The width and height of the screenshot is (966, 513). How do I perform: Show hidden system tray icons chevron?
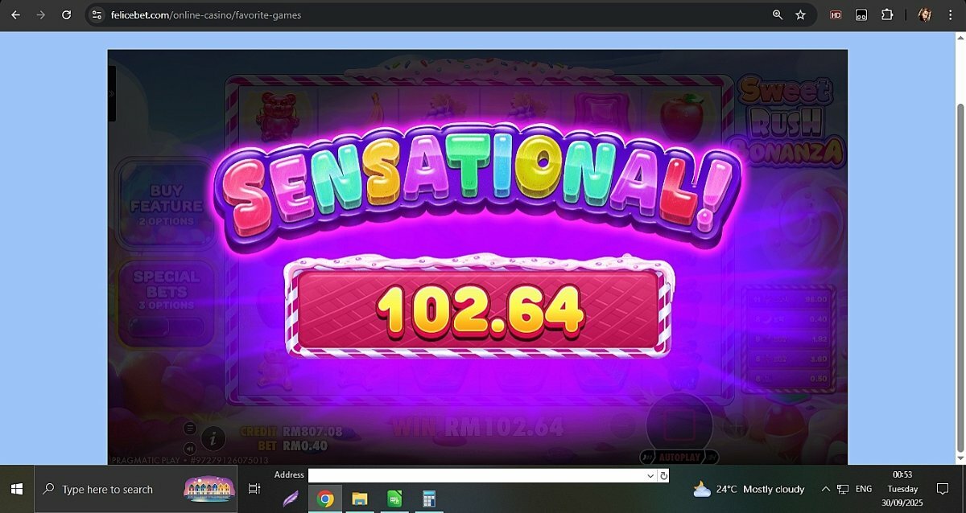(826, 489)
